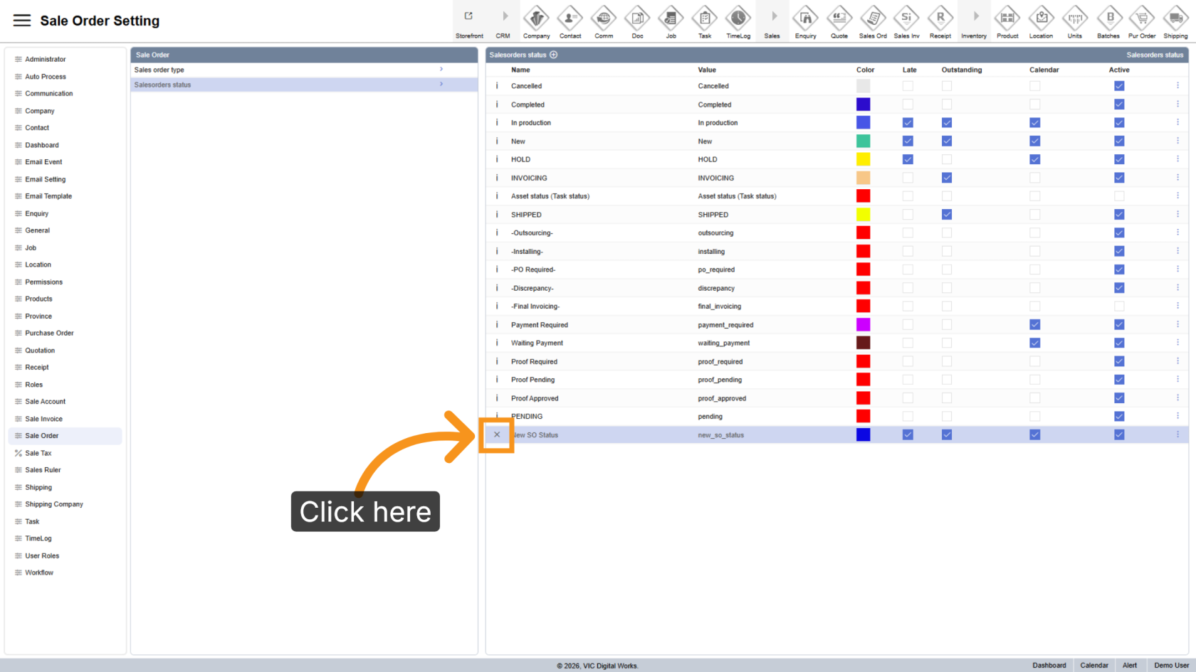The image size is (1196, 672).
Task: Open the info icon for Cancelled status
Action: coord(497,85)
